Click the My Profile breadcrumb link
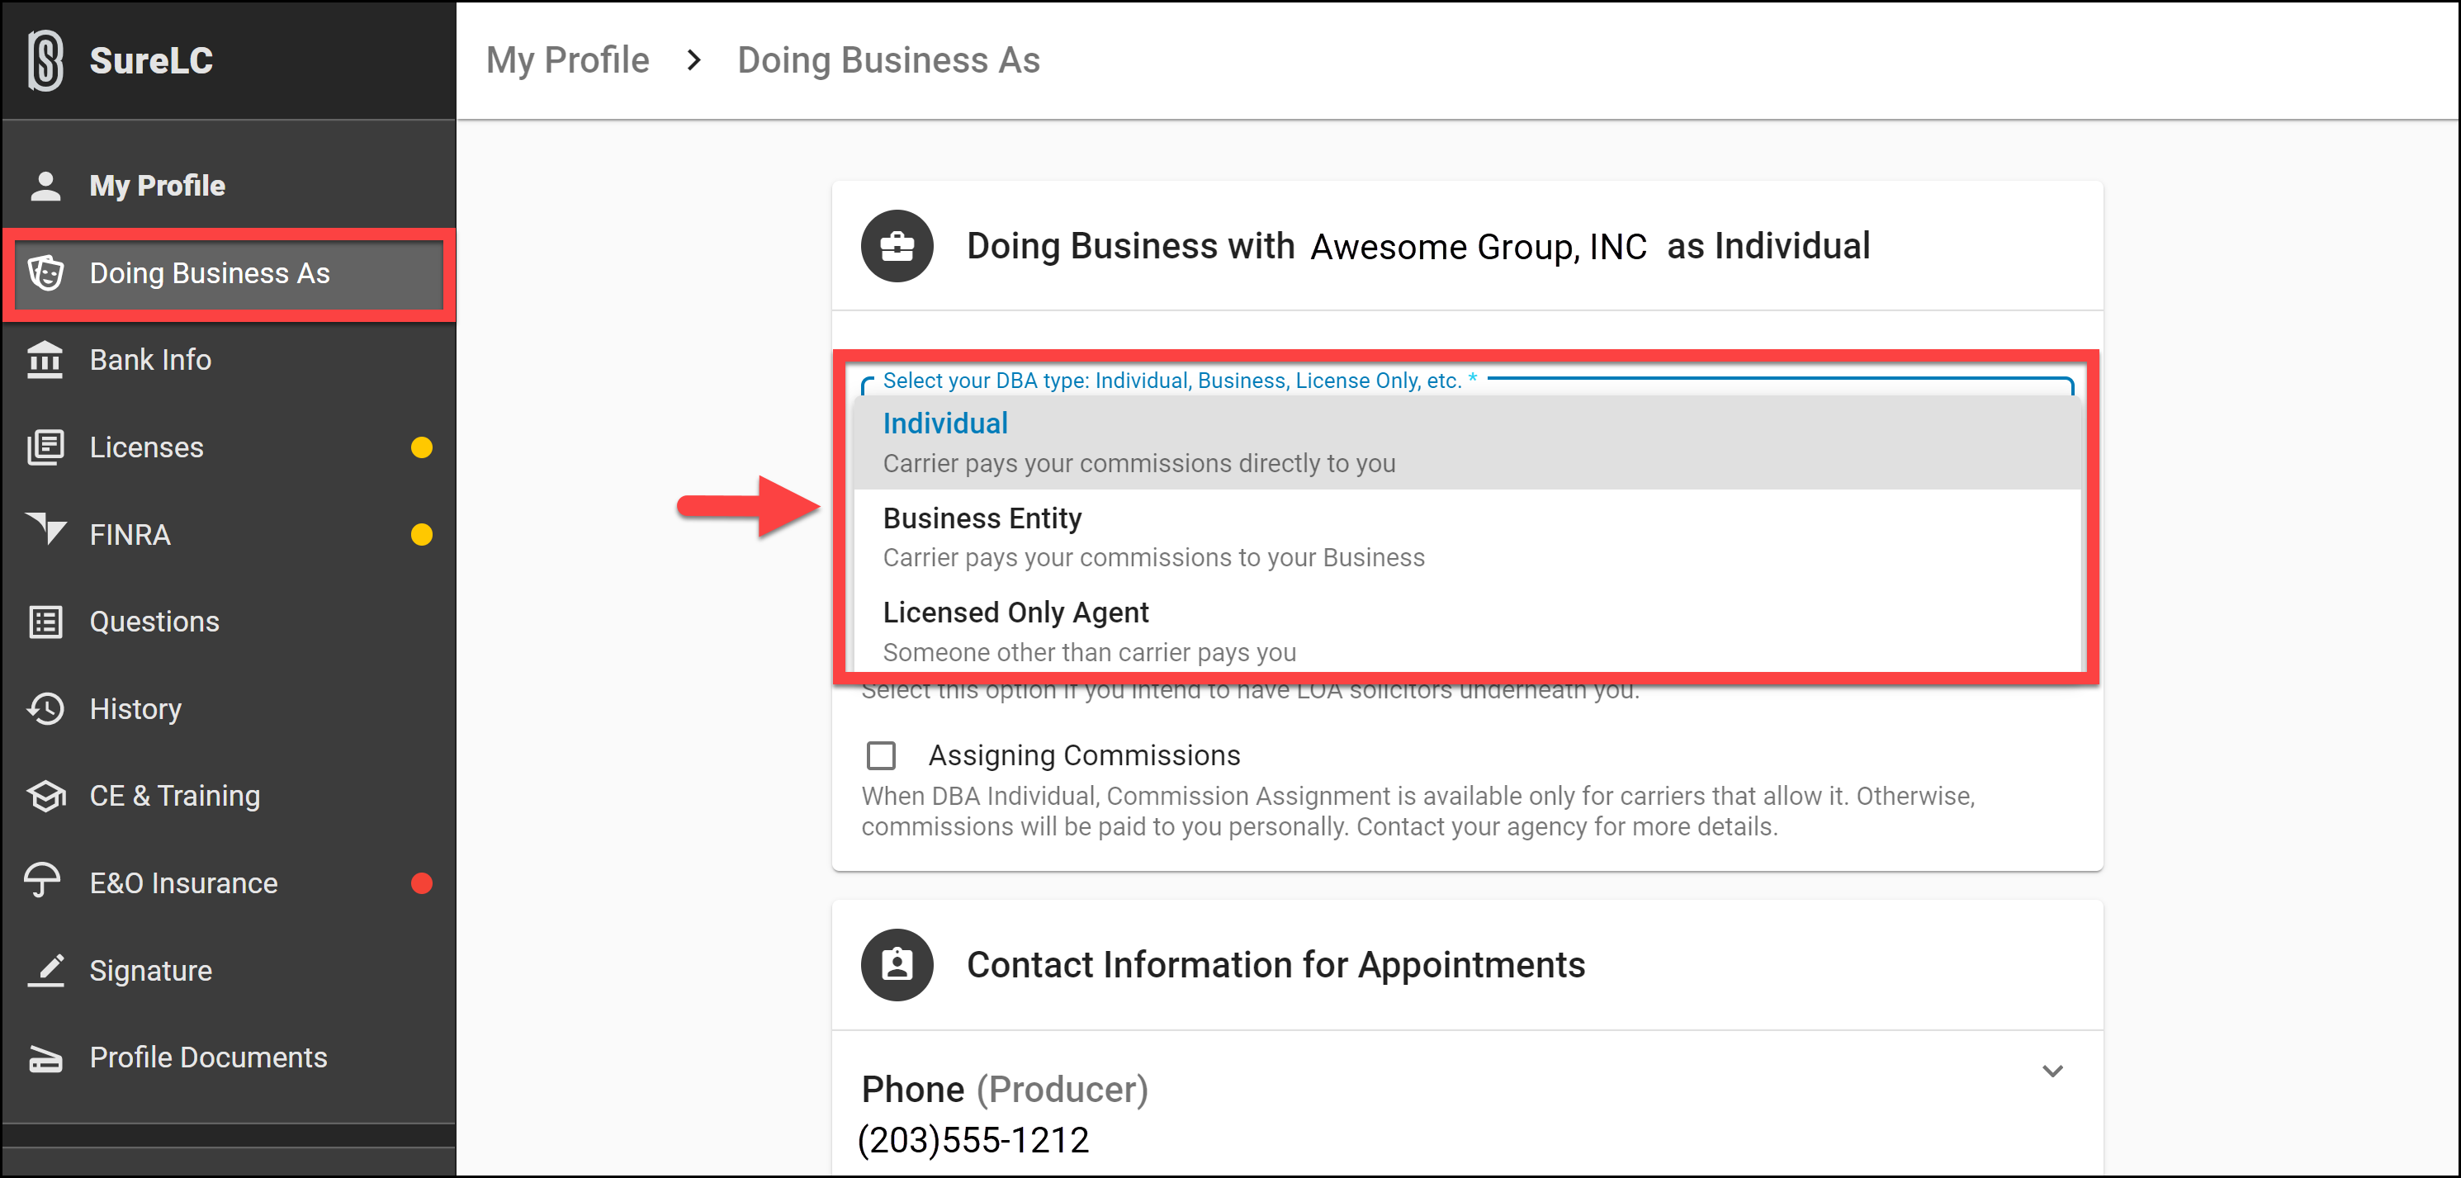2461x1178 pixels. [x=567, y=60]
